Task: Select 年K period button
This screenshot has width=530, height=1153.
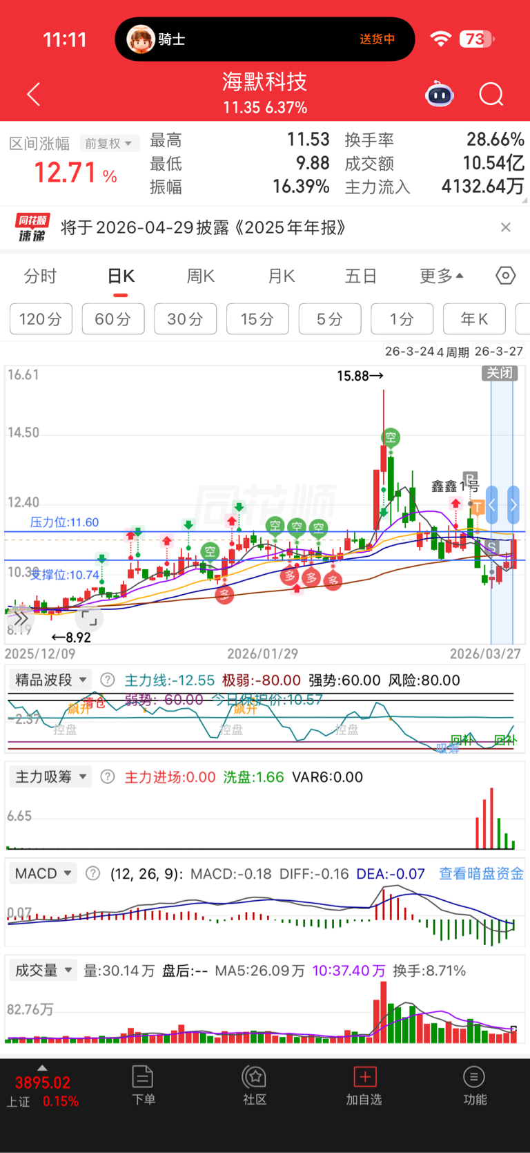Action: click(x=474, y=318)
